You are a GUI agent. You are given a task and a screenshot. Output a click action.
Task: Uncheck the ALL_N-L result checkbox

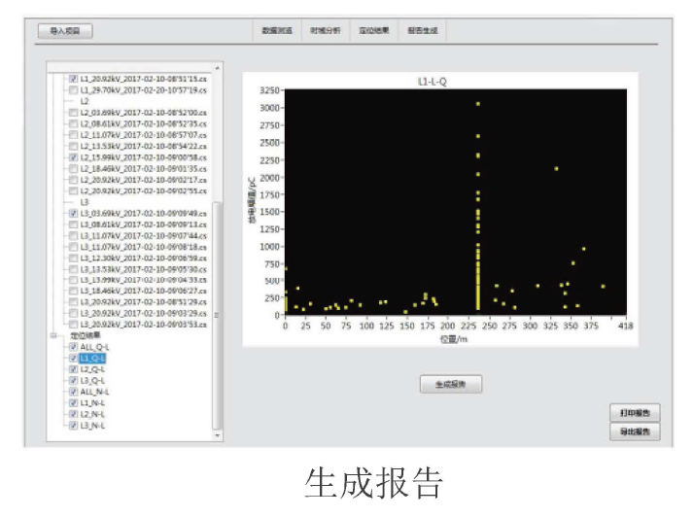73,392
